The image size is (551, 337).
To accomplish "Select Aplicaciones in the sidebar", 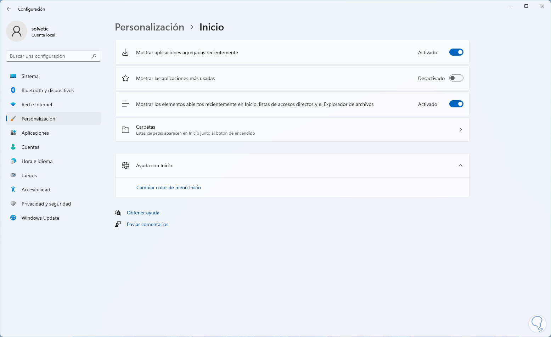I will [x=35, y=133].
